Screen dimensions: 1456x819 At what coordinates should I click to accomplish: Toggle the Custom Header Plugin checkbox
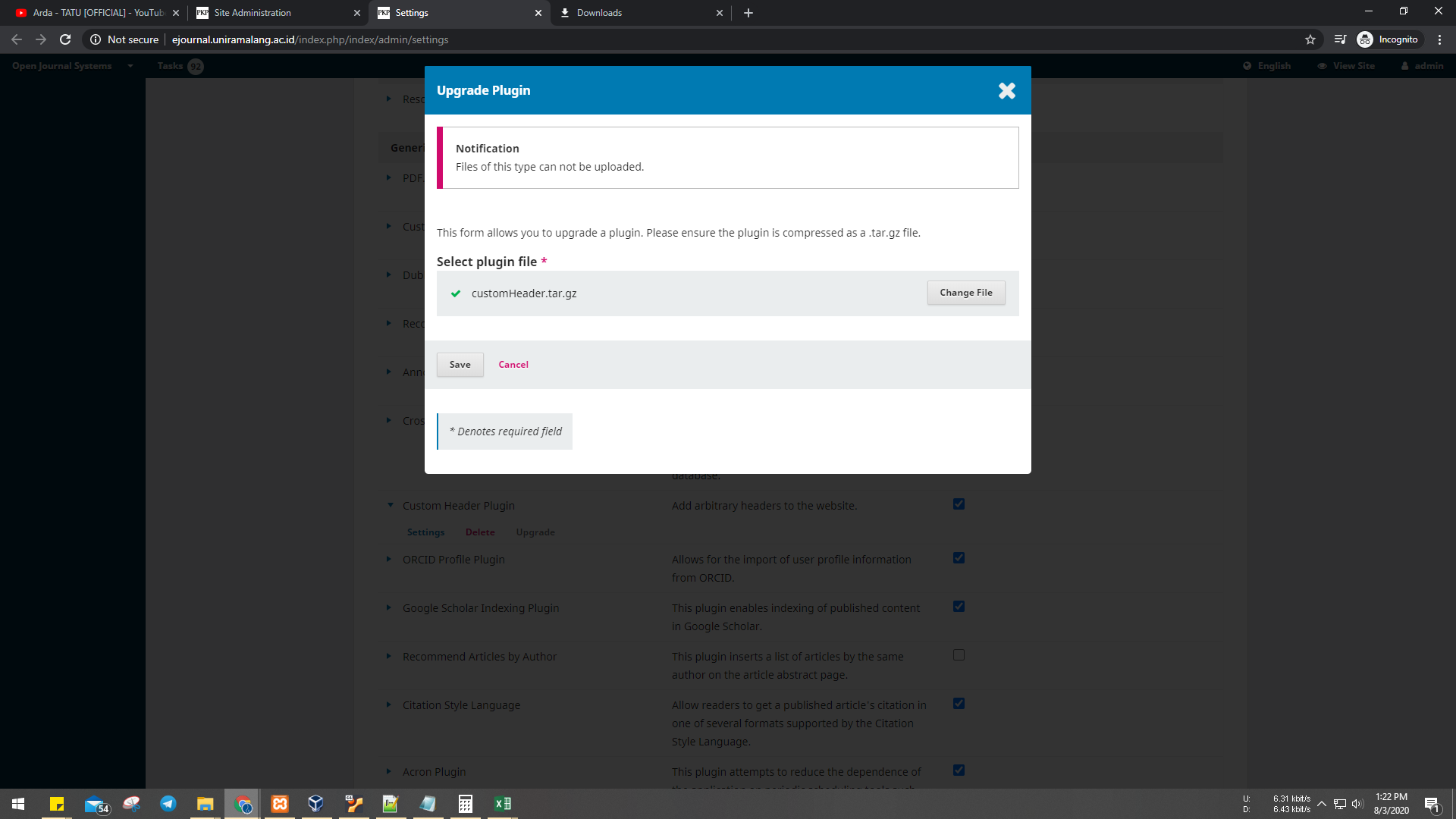959,504
